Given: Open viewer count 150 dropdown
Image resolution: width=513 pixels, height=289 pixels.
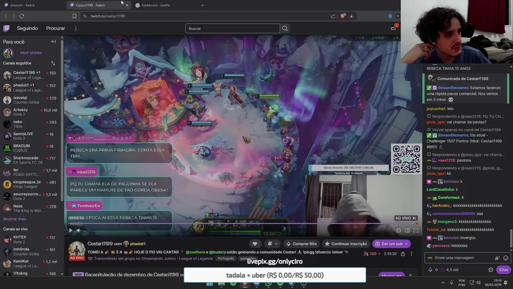Looking at the screenshot, I should point(372,254).
